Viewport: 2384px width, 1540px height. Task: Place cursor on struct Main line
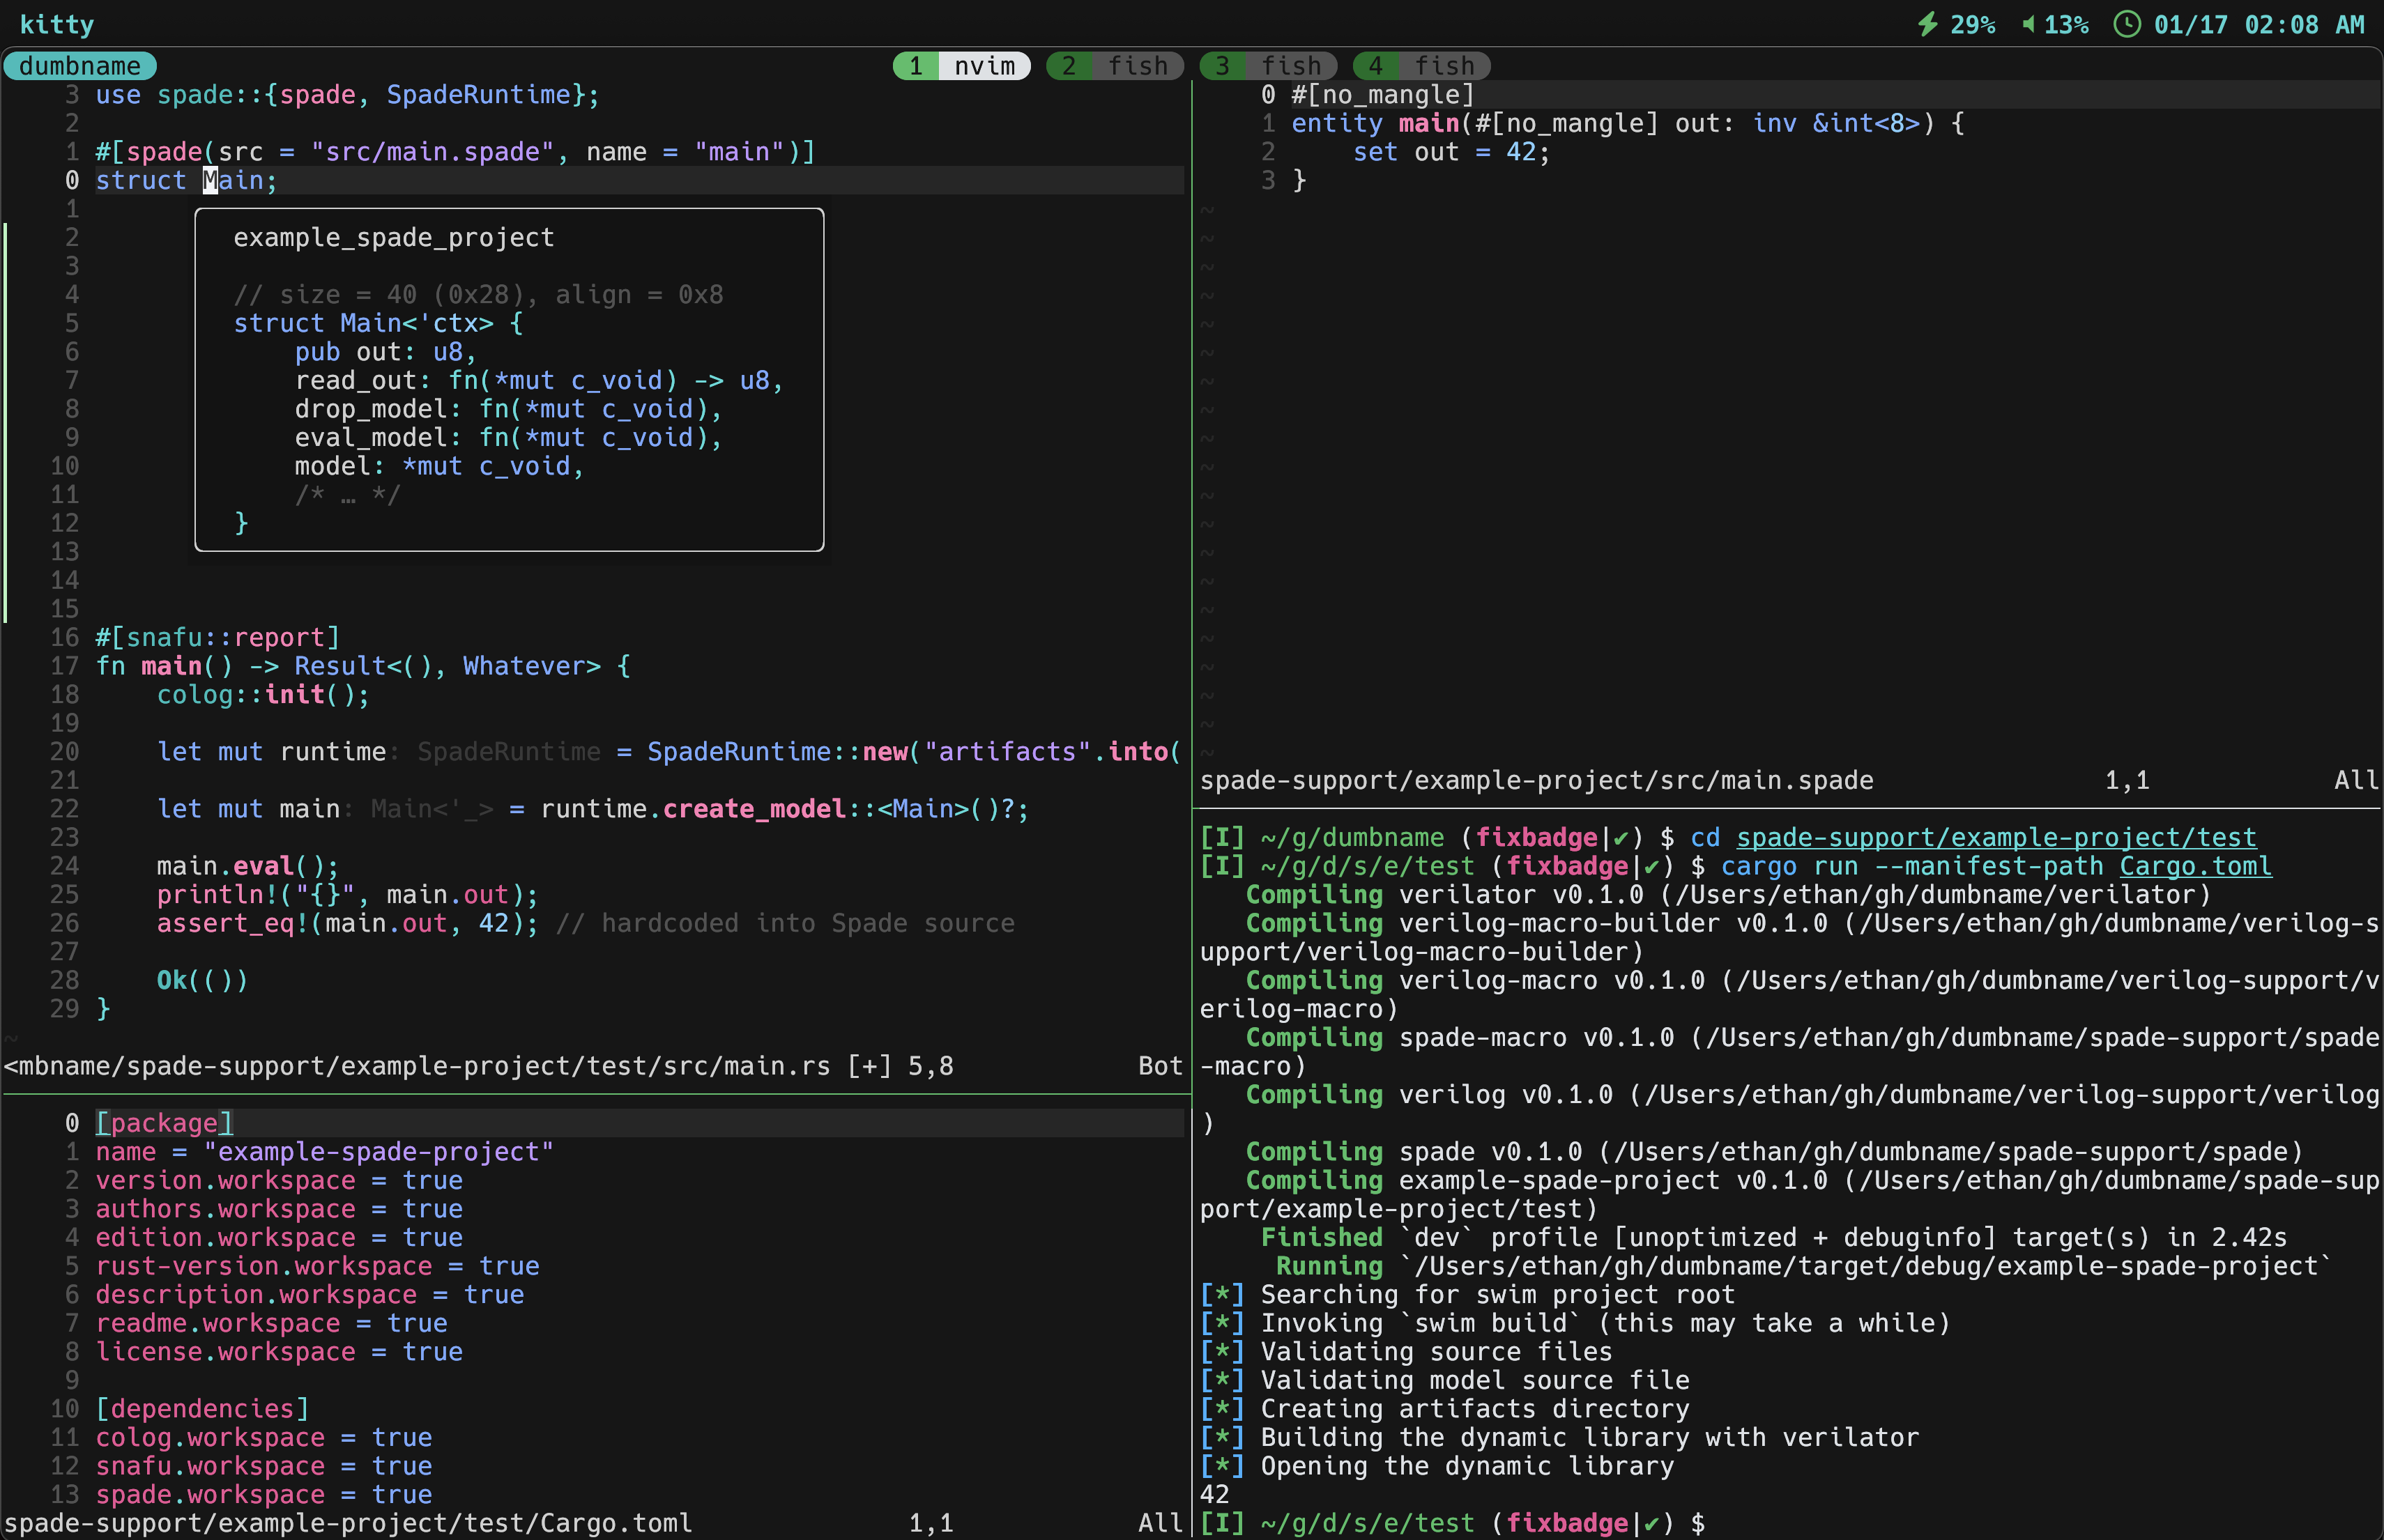point(186,181)
